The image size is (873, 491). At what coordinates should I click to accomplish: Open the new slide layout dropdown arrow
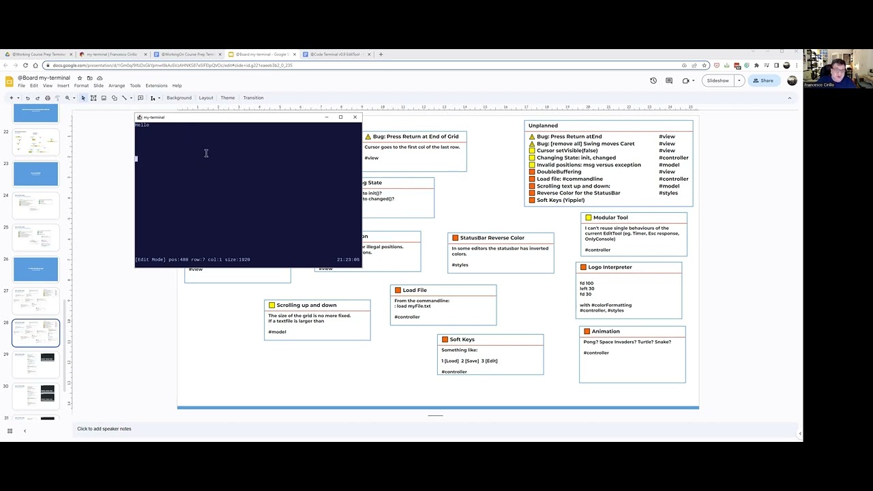tap(18, 98)
